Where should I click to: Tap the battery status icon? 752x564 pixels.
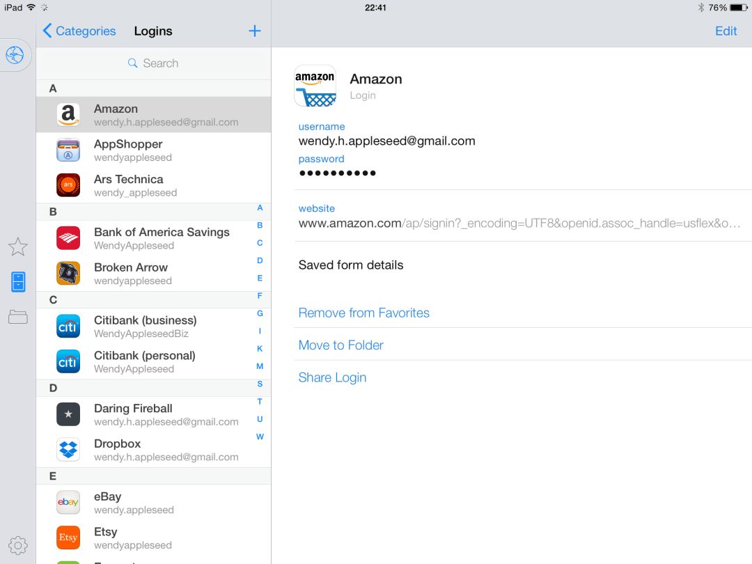739,8
